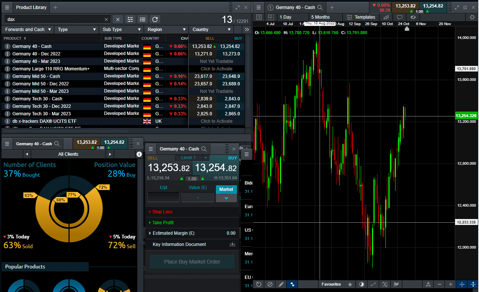Switch to the Product Library tab
The image size is (479, 292).
point(31,7)
